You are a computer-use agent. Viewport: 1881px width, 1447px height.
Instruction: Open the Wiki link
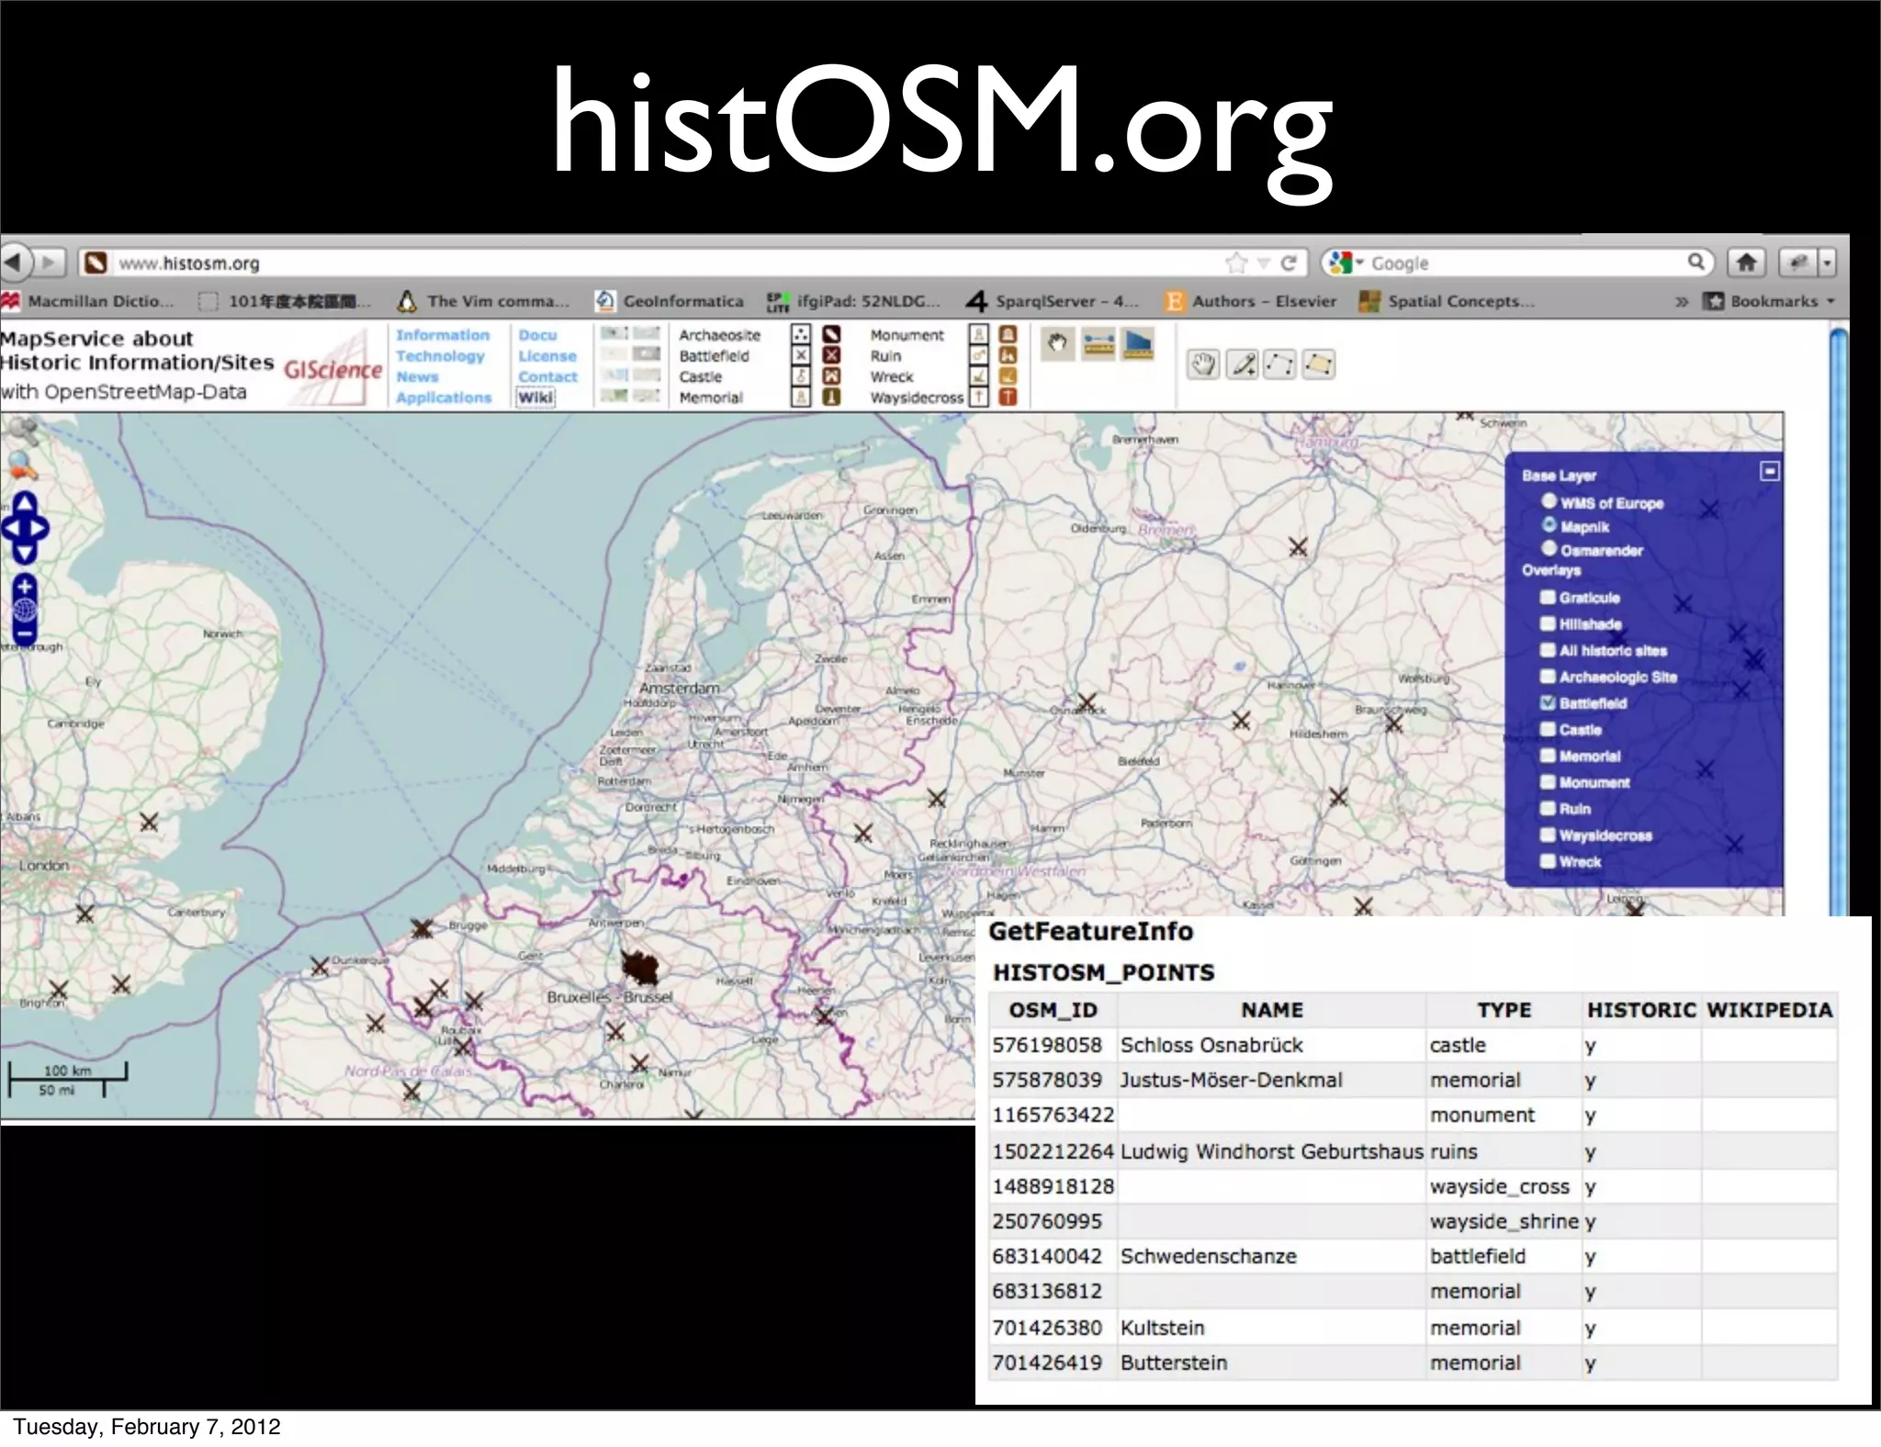535,398
